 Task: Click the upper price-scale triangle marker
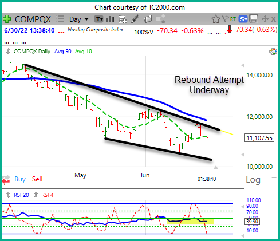point(243,65)
